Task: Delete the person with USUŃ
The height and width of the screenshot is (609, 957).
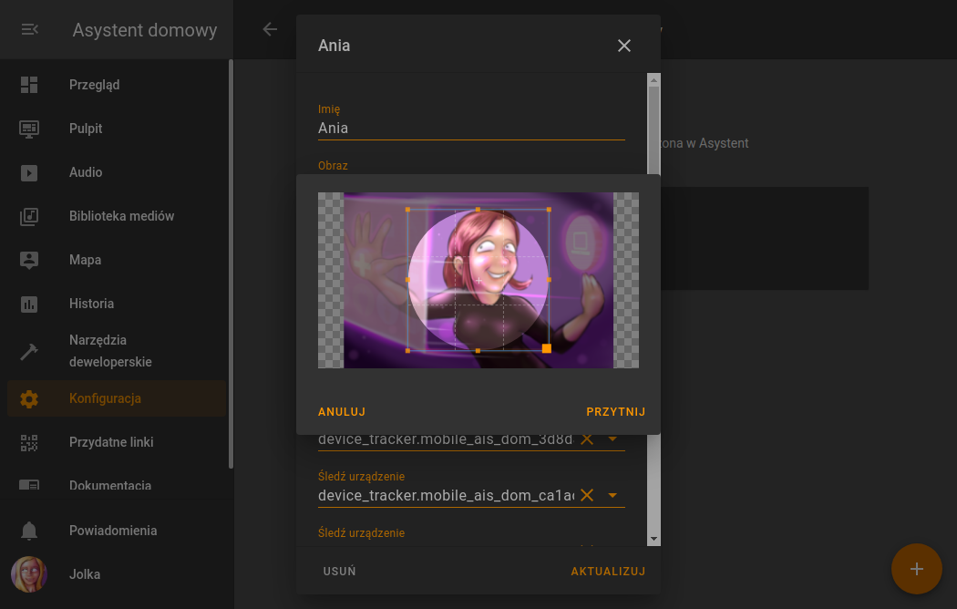Action: pyautogui.click(x=339, y=572)
